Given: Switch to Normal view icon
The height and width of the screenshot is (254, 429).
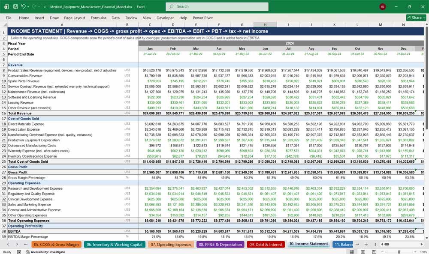Looking at the screenshot, I should tap(352, 251).
